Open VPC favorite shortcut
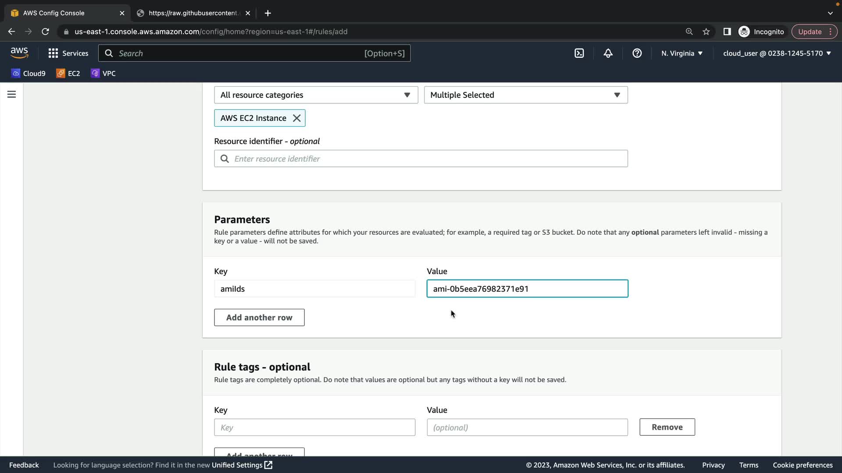The height and width of the screenshot is (473, 842). tap(103, 74)
